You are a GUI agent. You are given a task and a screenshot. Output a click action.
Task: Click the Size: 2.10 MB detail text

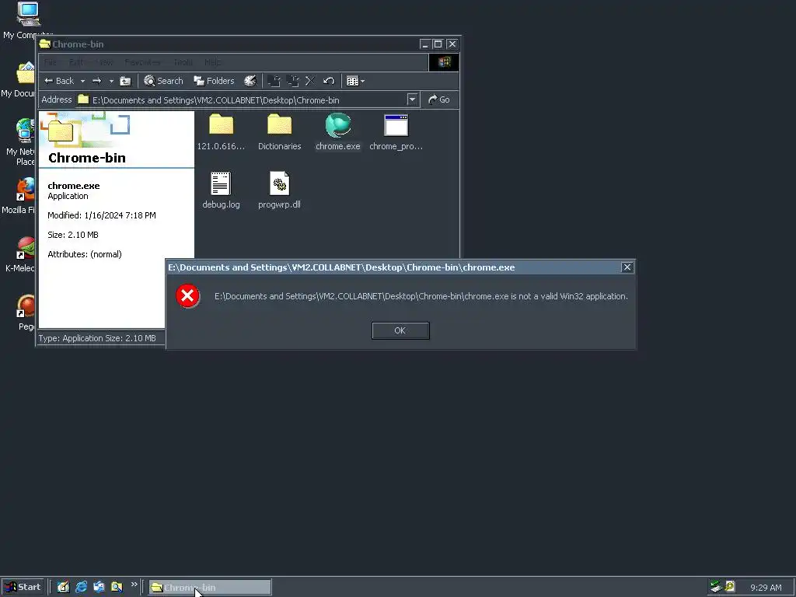click(73, 235)
